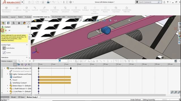Toggle Filter Results icon
The width and height of the screenshot is (181, 101).
click(29, 65)
